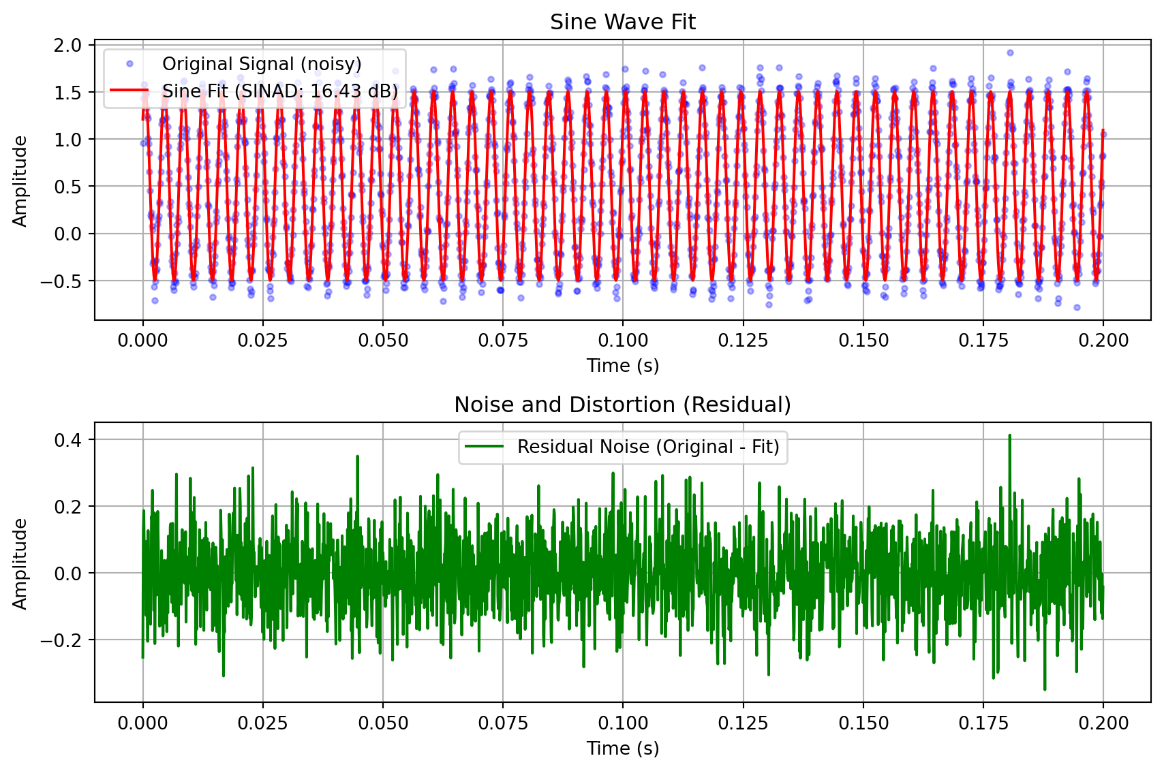Select the "Sine Fit (SINAD: 16.43 dB)" legend label
Image resolution: width=1164 pixels, height=771 pixels.
[280, 91]
